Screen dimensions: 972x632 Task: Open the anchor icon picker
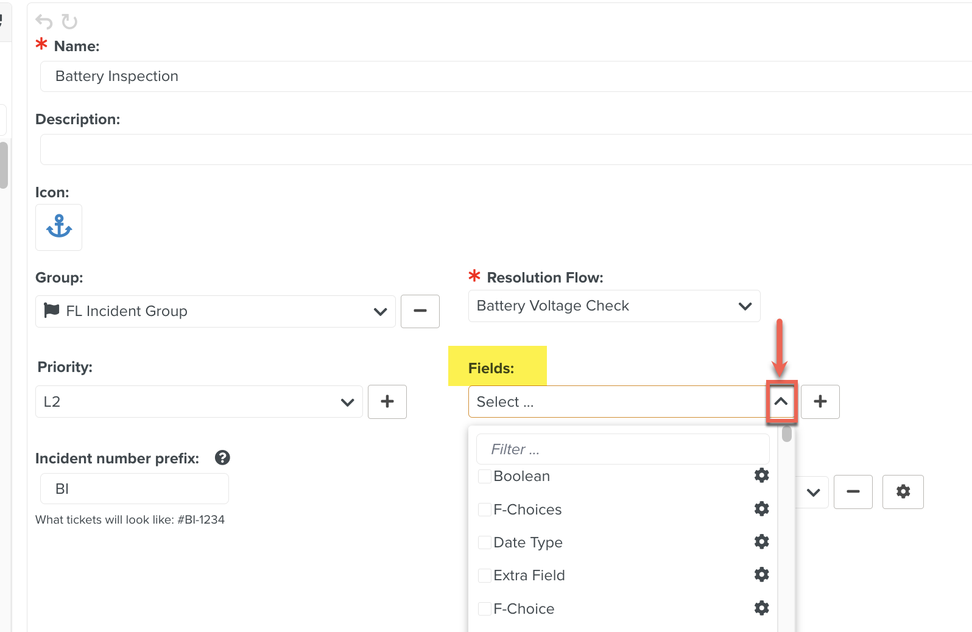[58, 227]
